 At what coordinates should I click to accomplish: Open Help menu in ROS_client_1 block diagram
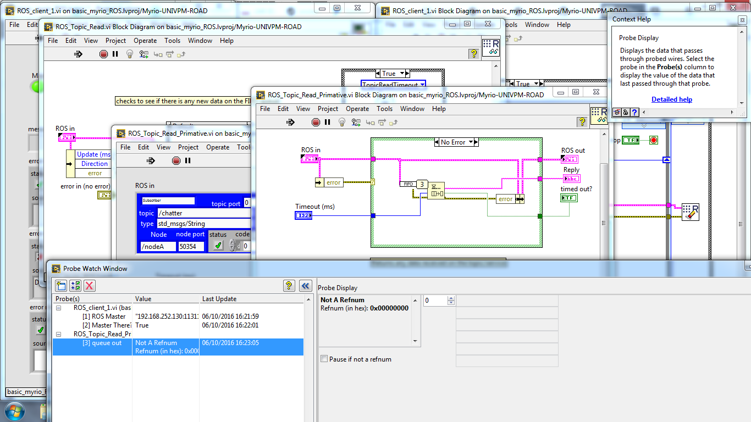pos(564,25)
